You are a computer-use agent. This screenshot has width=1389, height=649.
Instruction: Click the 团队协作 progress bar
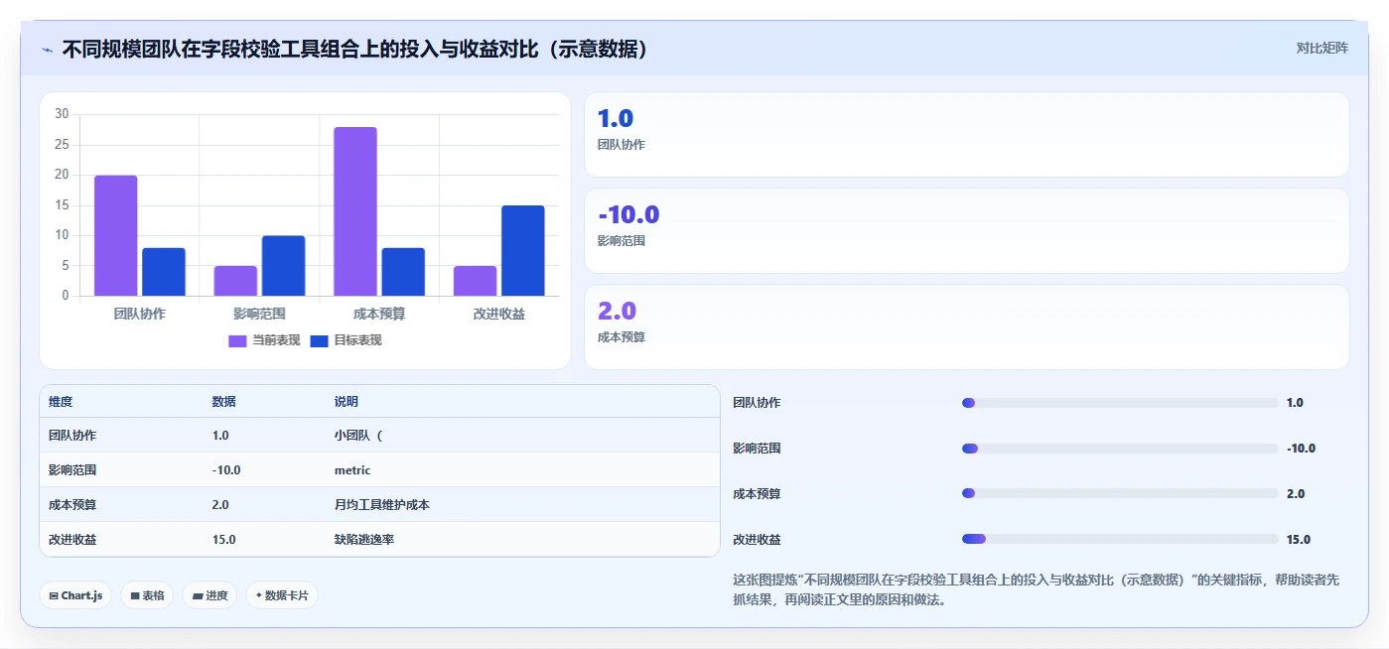click(1120, 403)
